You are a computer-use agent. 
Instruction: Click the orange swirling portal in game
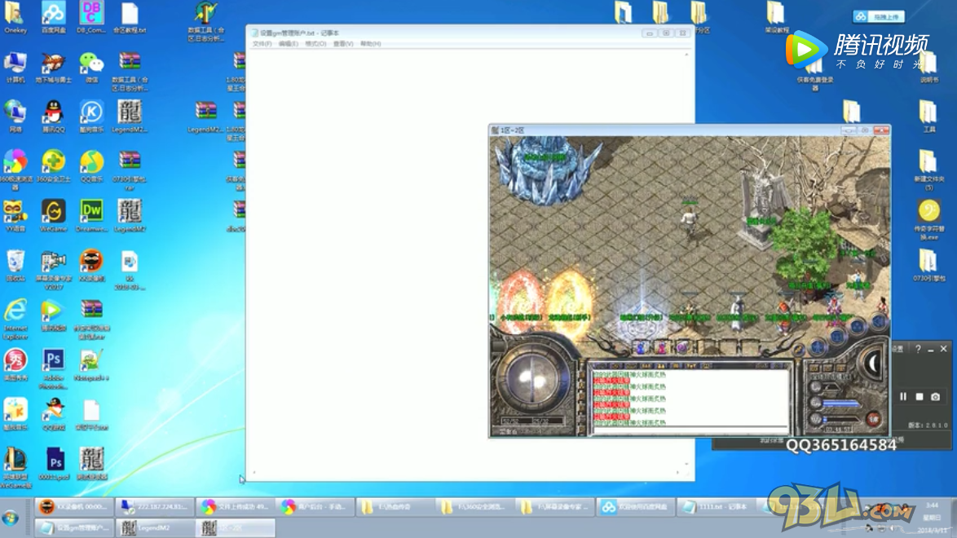click(x=569, y=301)
